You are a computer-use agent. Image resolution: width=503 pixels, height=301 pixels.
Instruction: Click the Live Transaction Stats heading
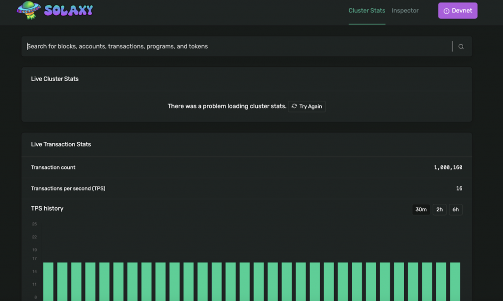(x=61, y=144)
